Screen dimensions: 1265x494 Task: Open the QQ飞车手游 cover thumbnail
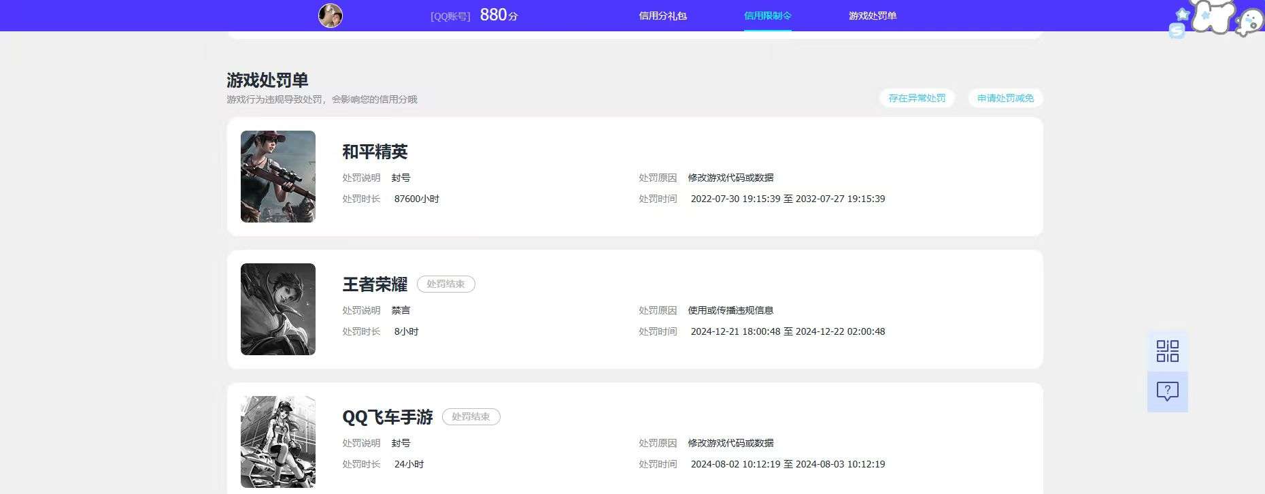coord(278,442)
